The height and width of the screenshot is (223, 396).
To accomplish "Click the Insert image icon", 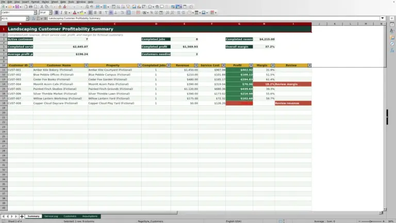I will click(134, 7).
